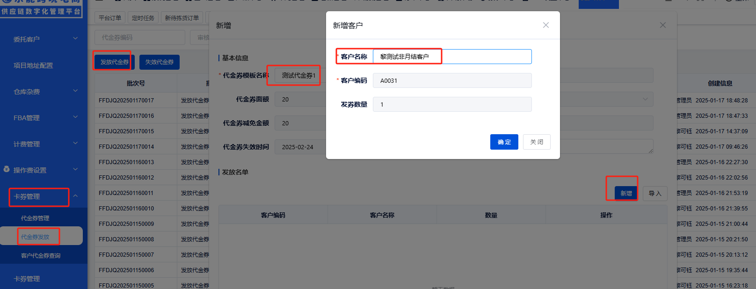
Task: Switch to the 平台订单 tab
Action: point(110,18)
